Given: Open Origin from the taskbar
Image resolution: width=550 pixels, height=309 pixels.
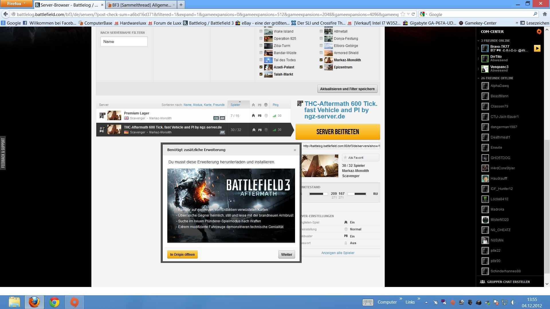Looking at the screenshot, I should point(74,302).
